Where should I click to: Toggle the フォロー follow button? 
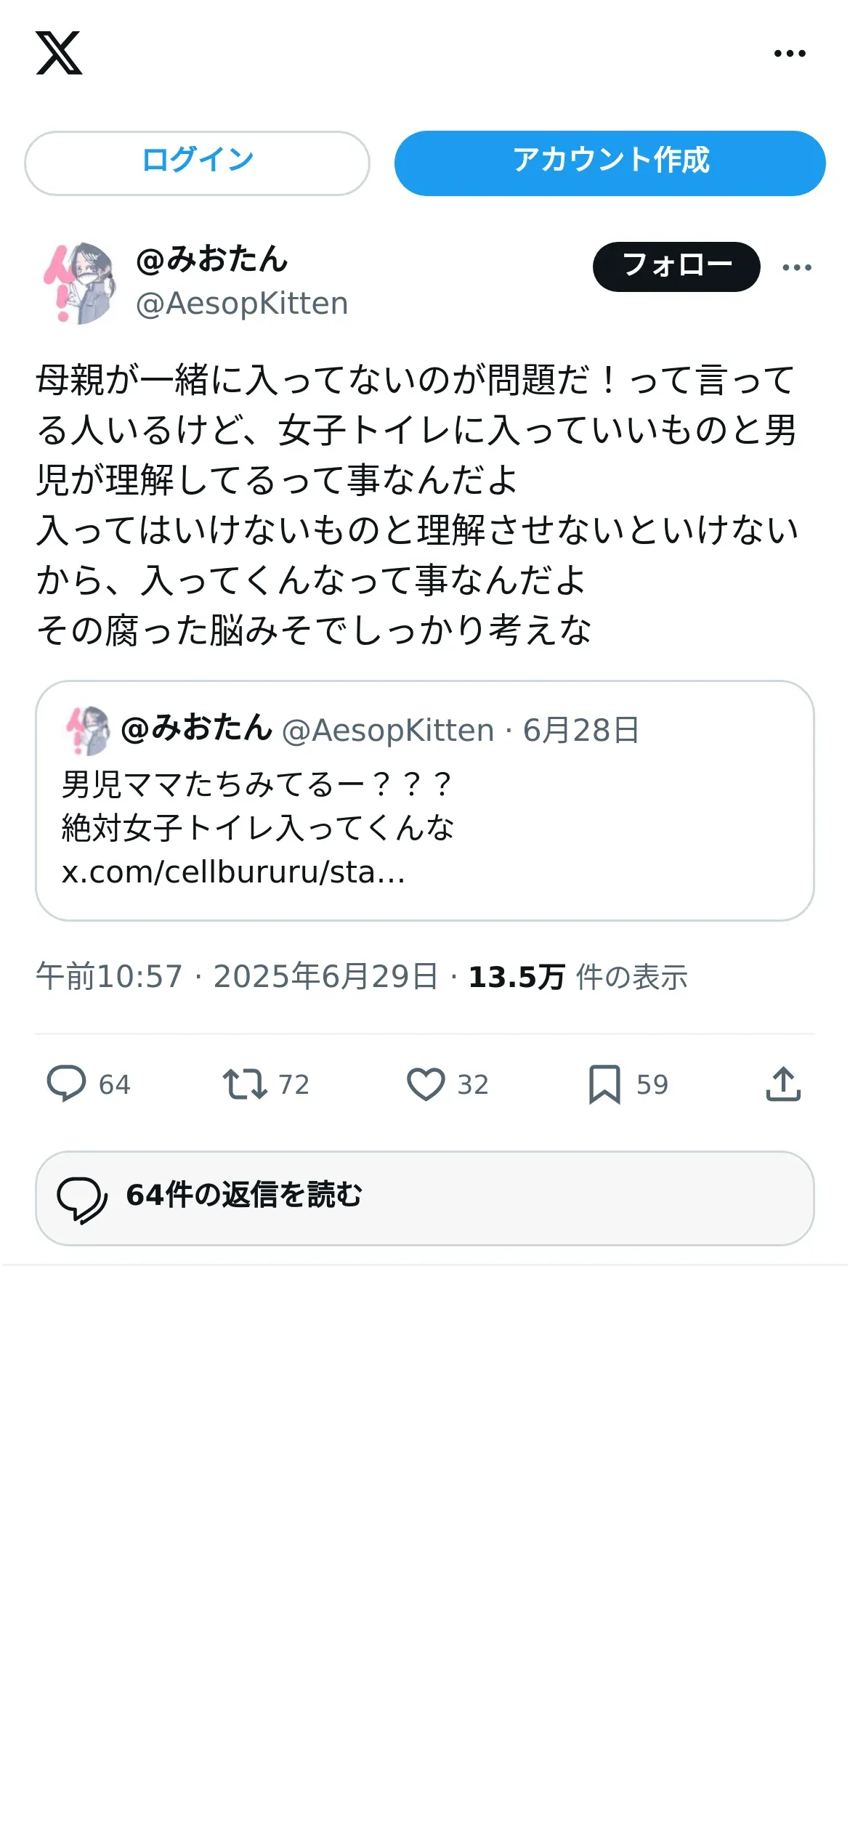coord(676,267)
